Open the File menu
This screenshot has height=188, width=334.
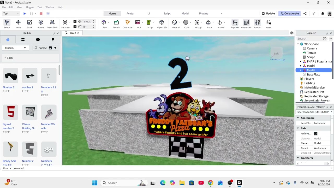coord(4,7)
